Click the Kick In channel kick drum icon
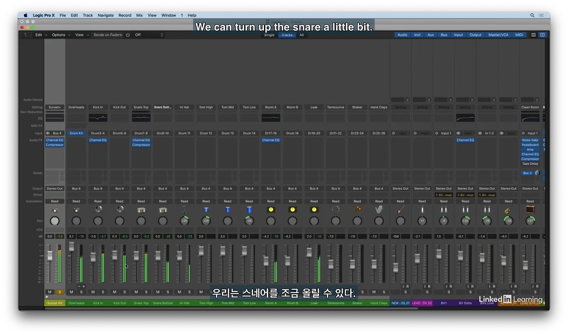This screenshot has width=568, height=335. click(x=98, y=209)
